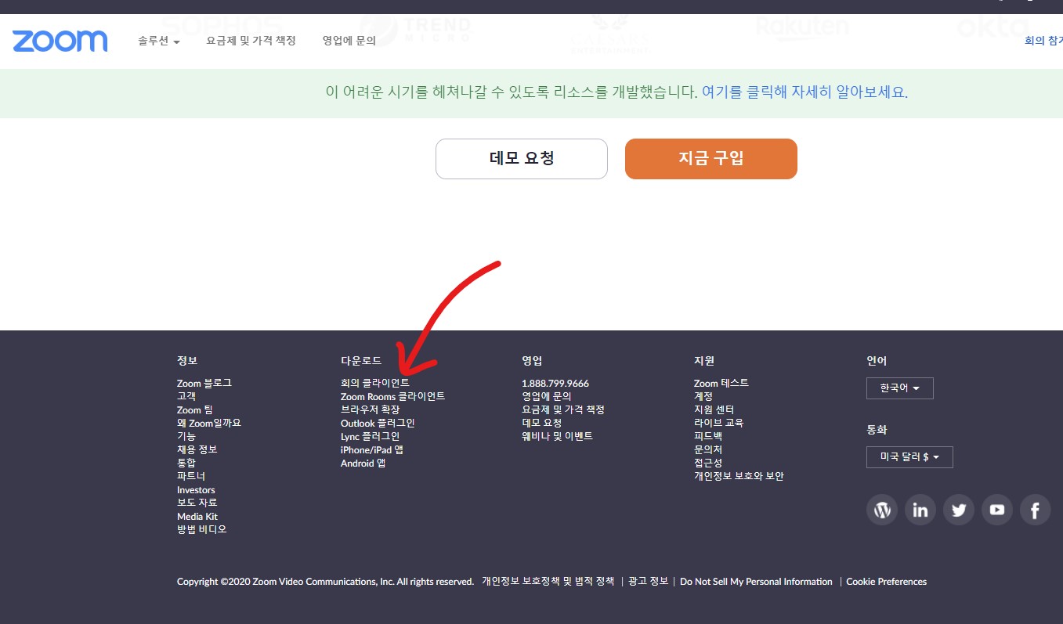The width and height of the screenshot is (1063, 624).
Task: Open the Facebook social icon
Action: (1035, 510)
